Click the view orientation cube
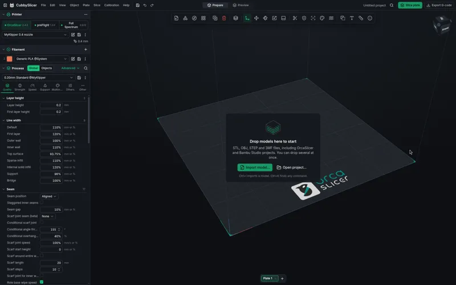The height and width of the screenshot is (285, 456). [x=442, y=25]
